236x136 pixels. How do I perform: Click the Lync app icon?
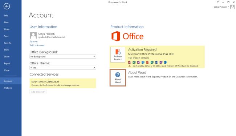pyautogui.click(x=166, y=62)
